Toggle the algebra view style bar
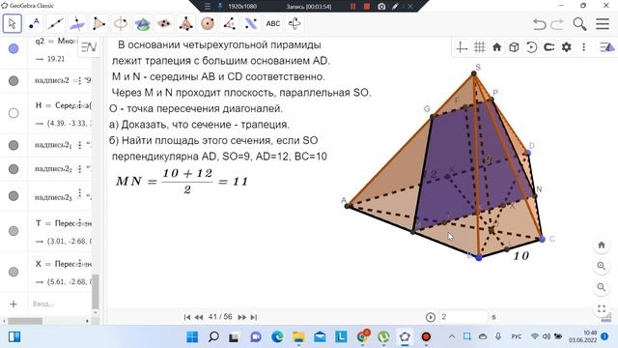 [89, 47]
